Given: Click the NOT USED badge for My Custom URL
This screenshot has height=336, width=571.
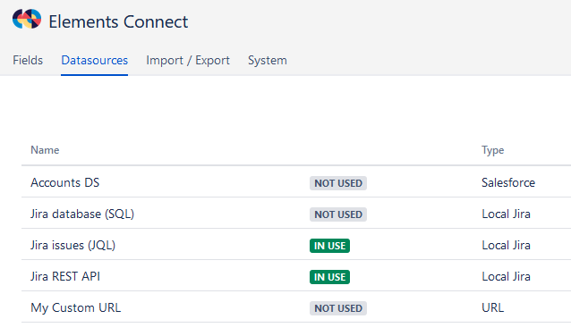Looking at the screenshot, I should (x=338, y=308).
